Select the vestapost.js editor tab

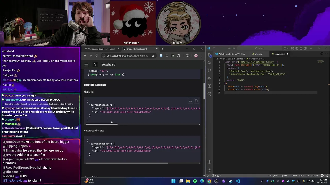click(280, 54)
